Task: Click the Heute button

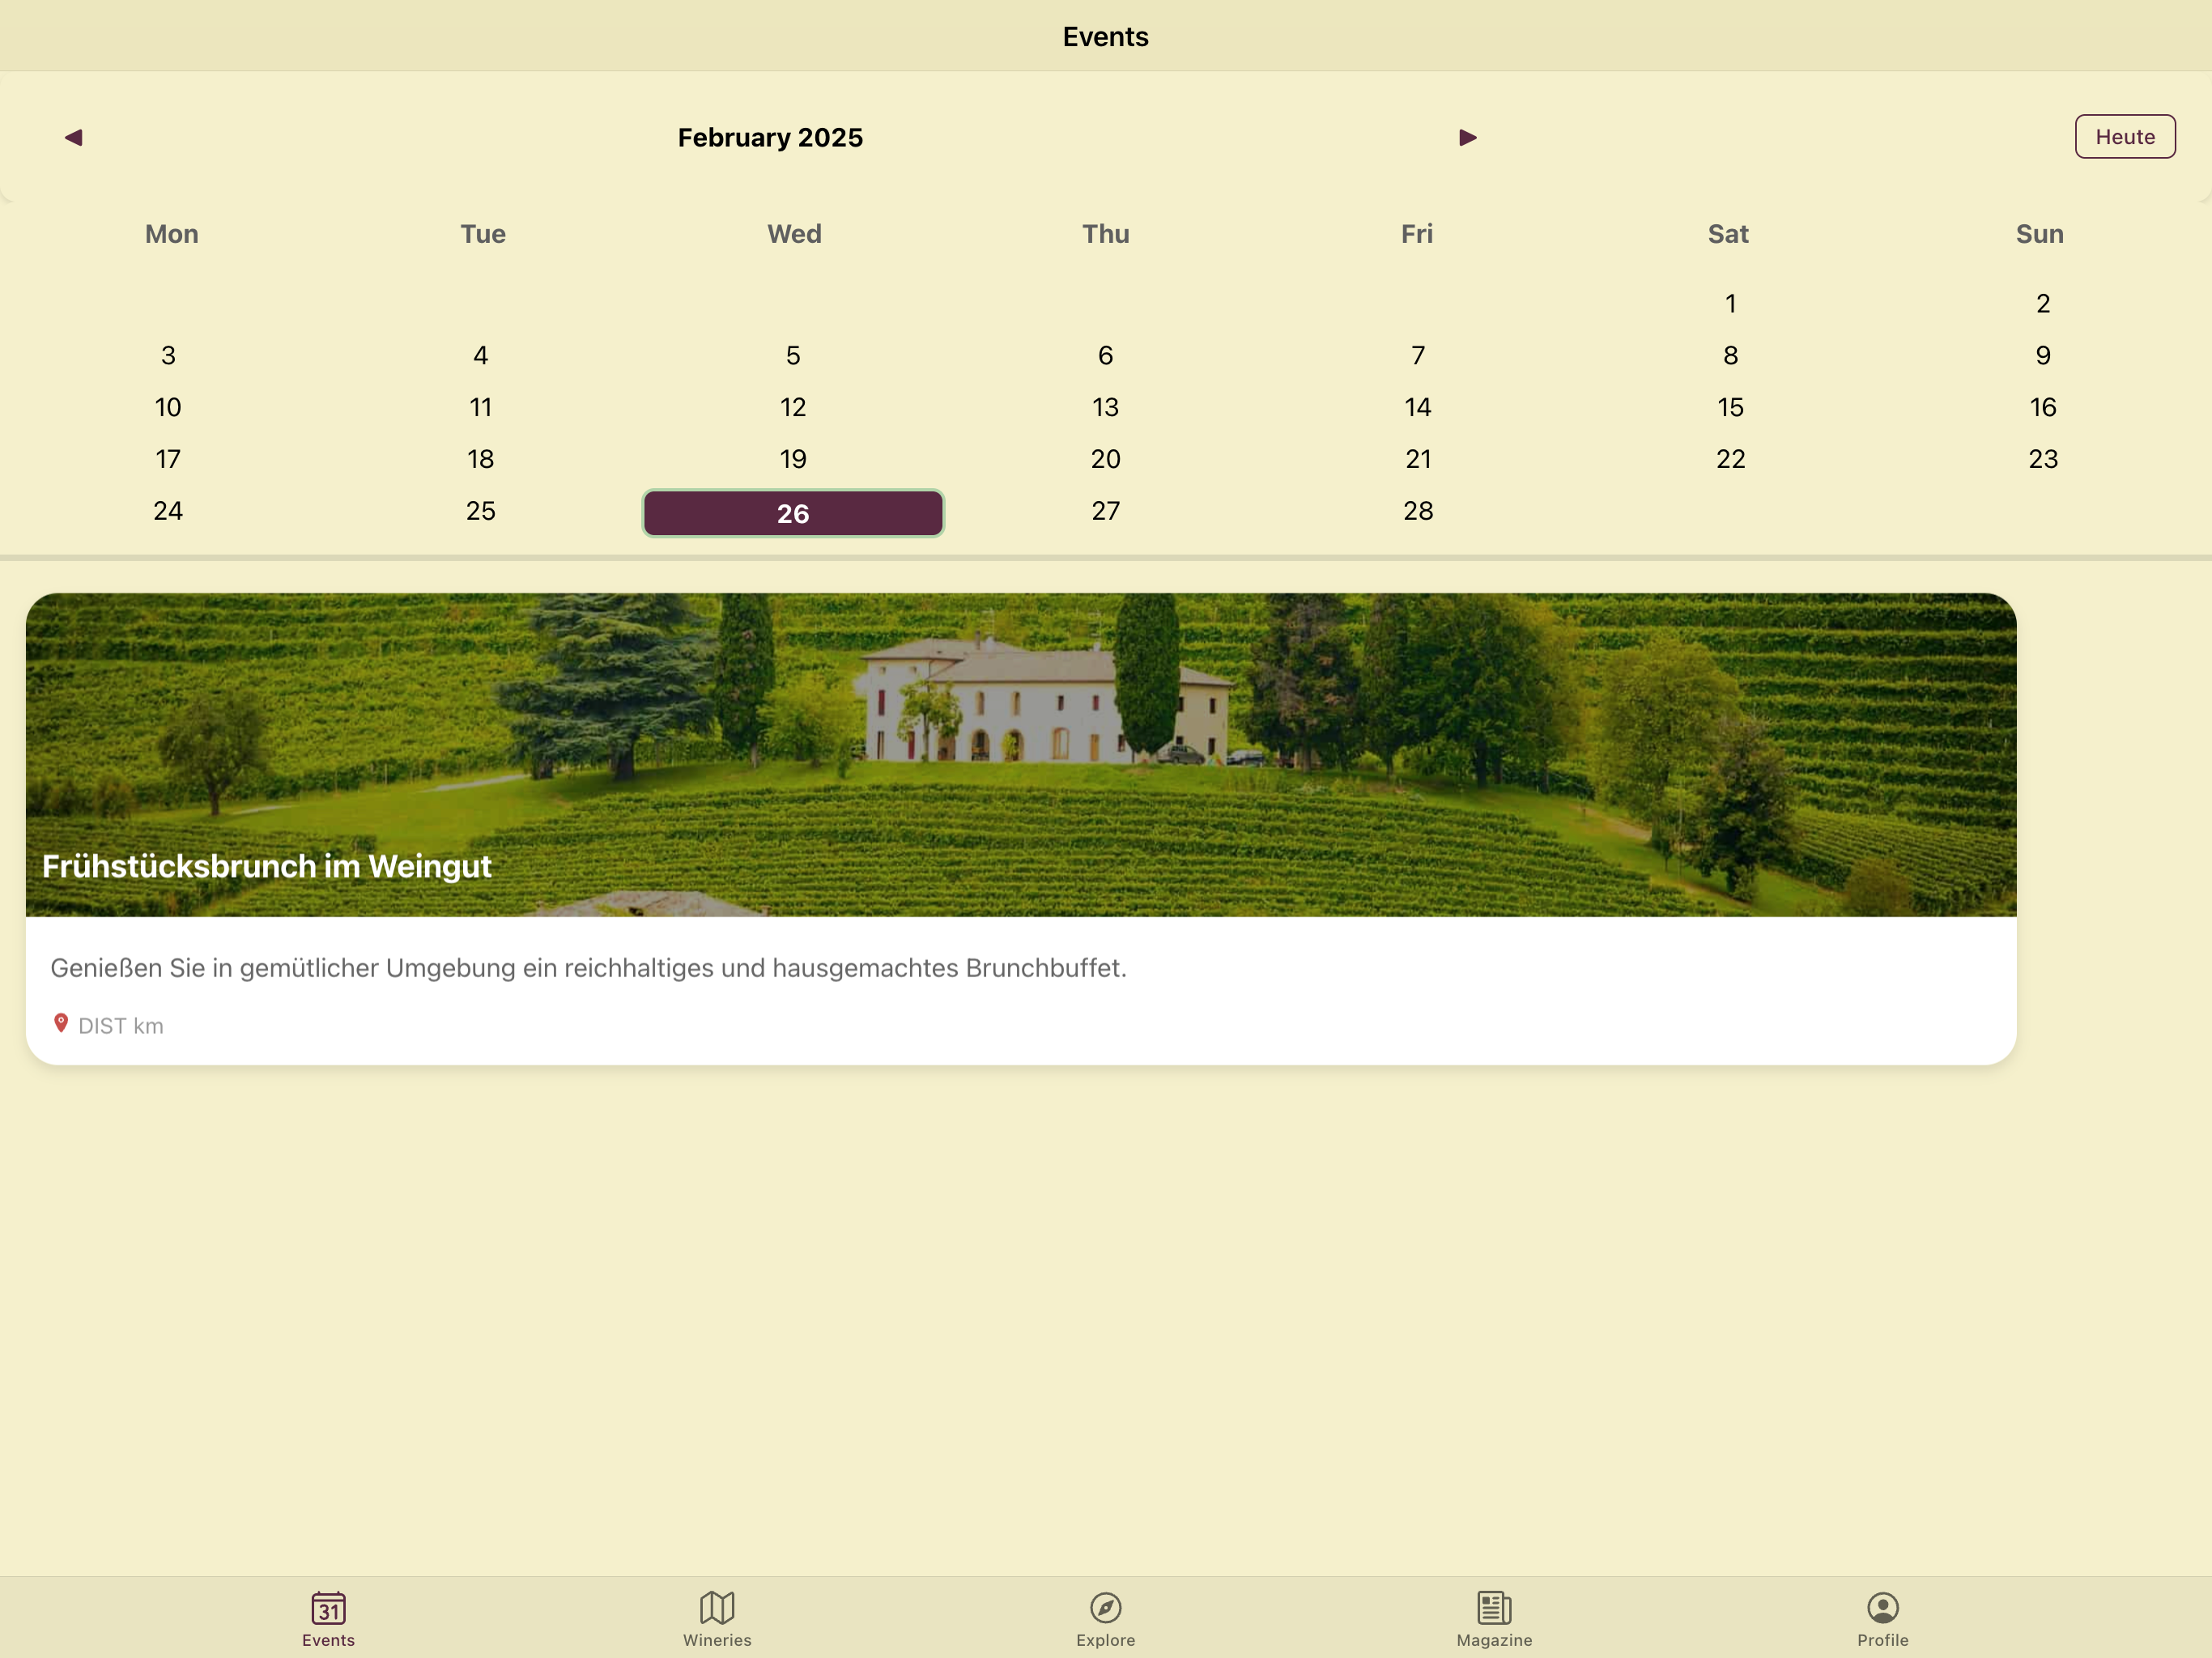Action: (2125, 137)
